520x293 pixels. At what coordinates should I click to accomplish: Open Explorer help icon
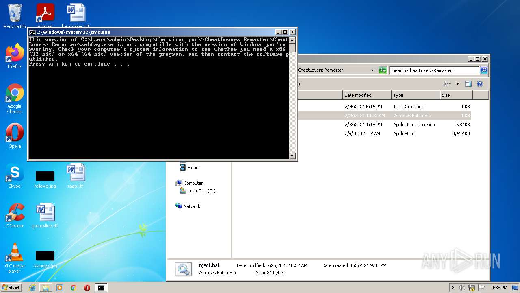pyautogui.click(x=480, y=84)
